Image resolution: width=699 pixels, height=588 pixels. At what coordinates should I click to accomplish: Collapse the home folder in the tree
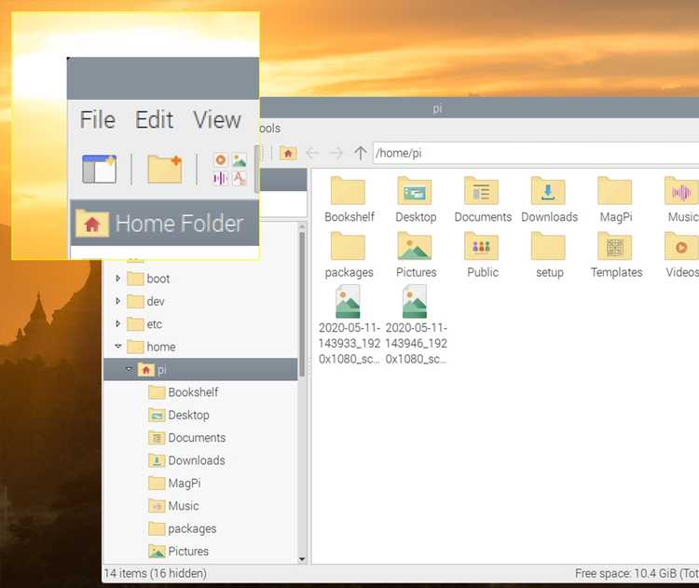(x=117, y=347)
